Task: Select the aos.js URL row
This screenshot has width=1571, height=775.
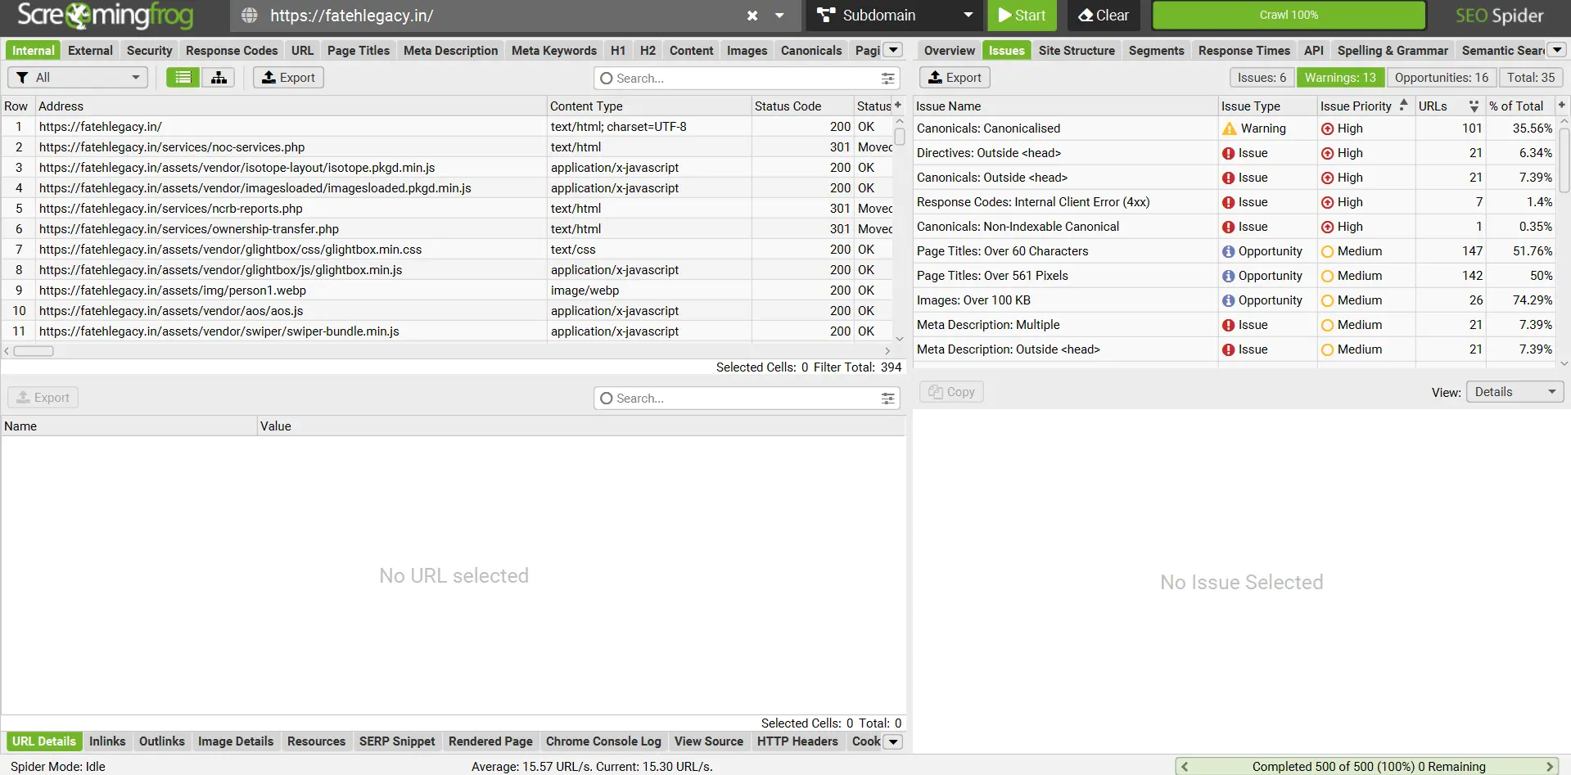Action: pyautogui.click(x=448, y=311)
